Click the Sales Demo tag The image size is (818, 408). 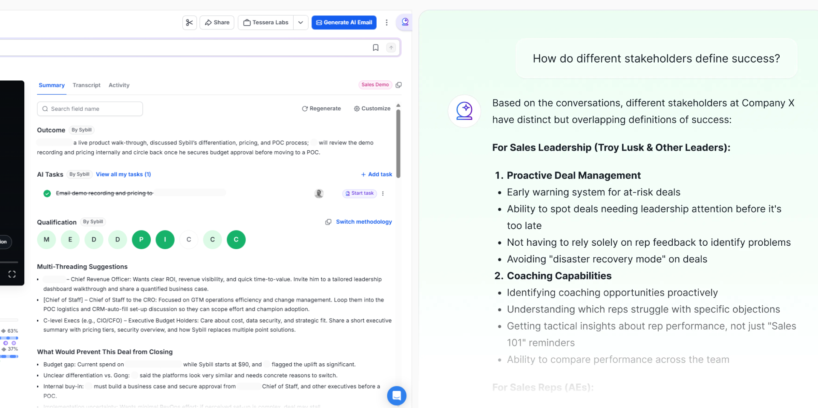point(375,85)
